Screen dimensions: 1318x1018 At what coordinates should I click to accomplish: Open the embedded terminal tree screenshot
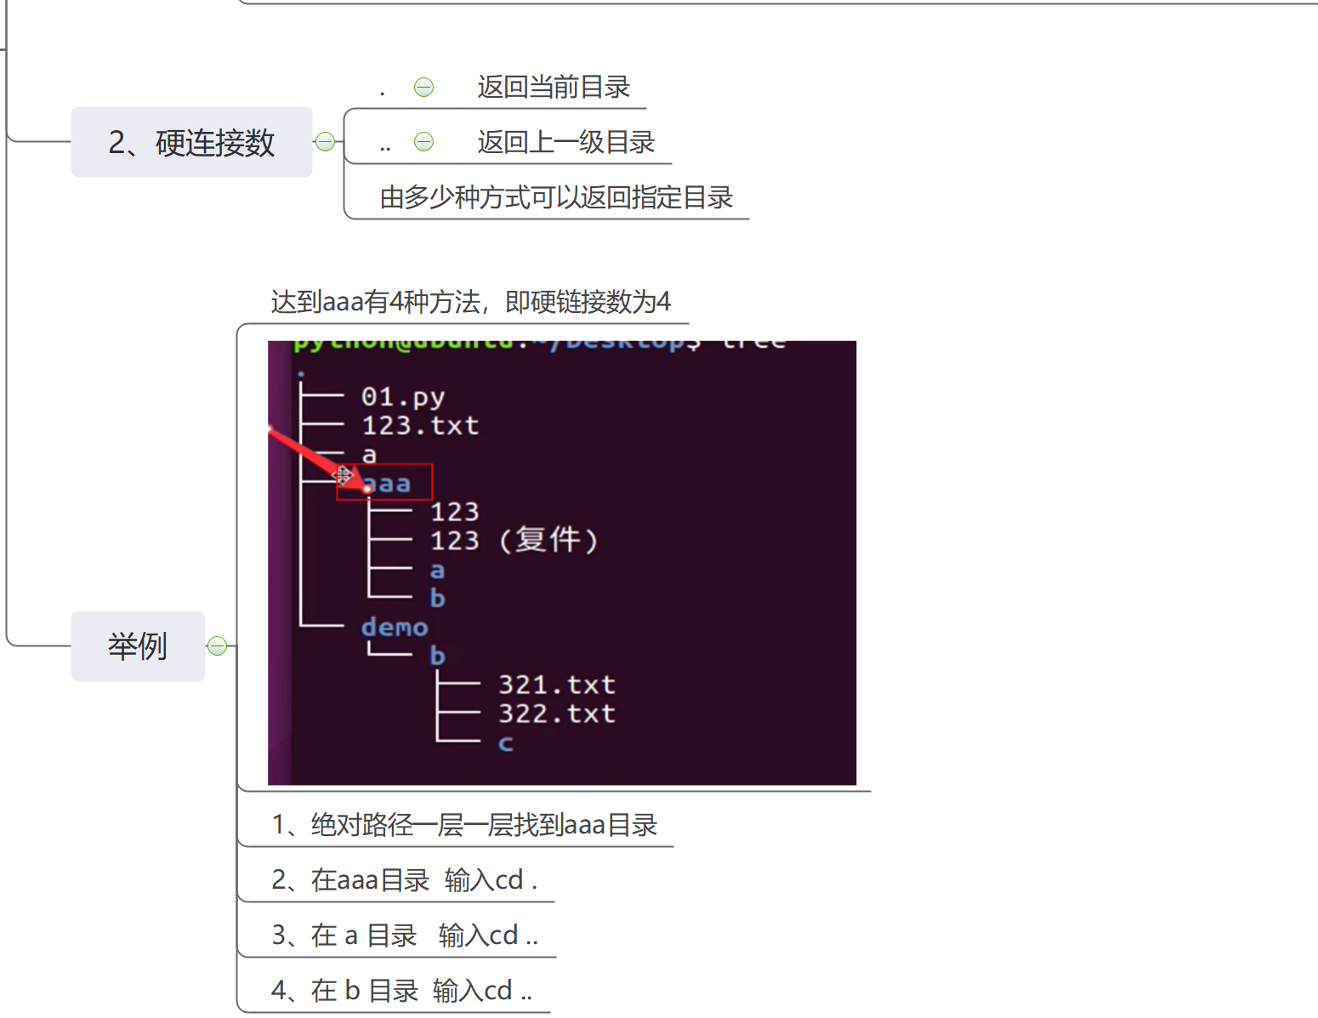coord(561,561)
